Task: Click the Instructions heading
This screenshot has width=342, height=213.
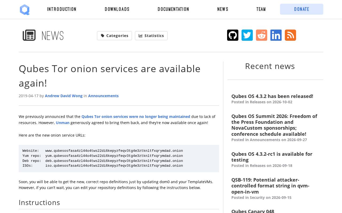Action: 39,203
